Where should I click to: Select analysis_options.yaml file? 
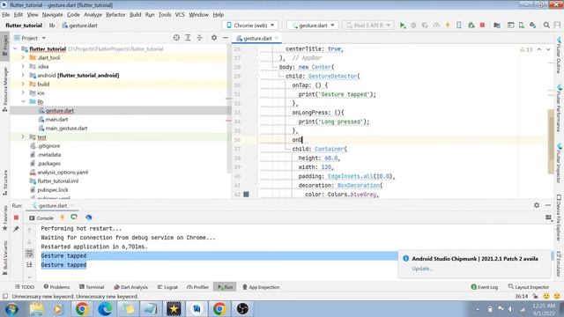[x=63, y=173]
